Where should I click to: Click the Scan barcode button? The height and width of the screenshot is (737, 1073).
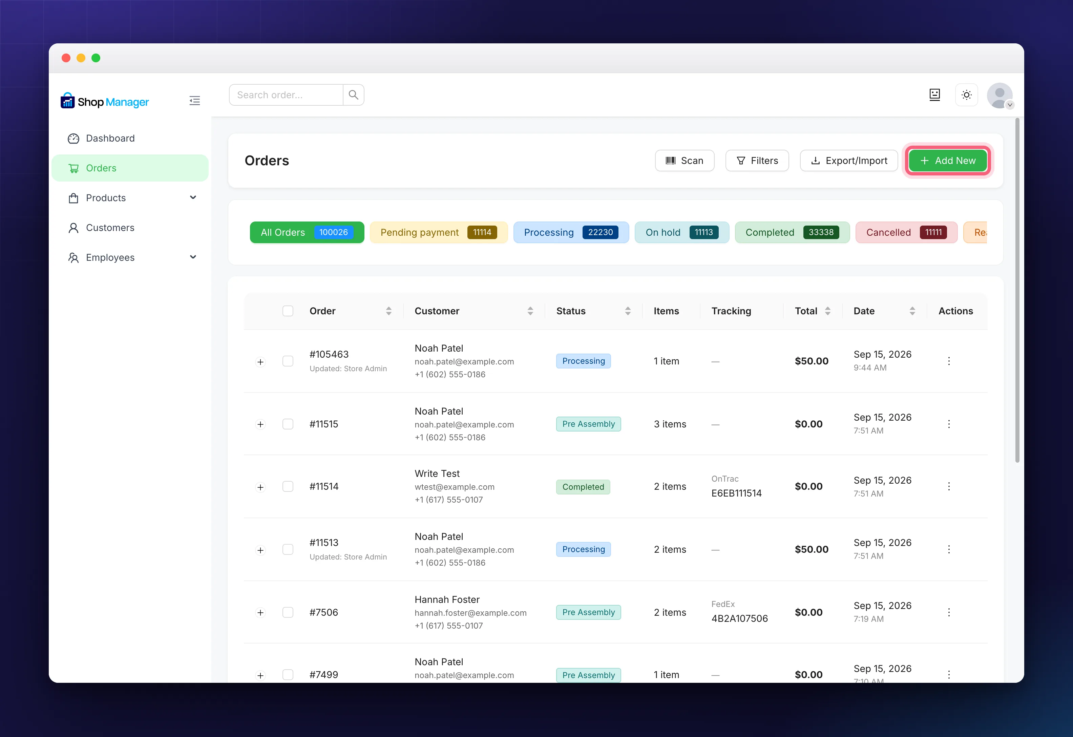click(x=684, y=161)
